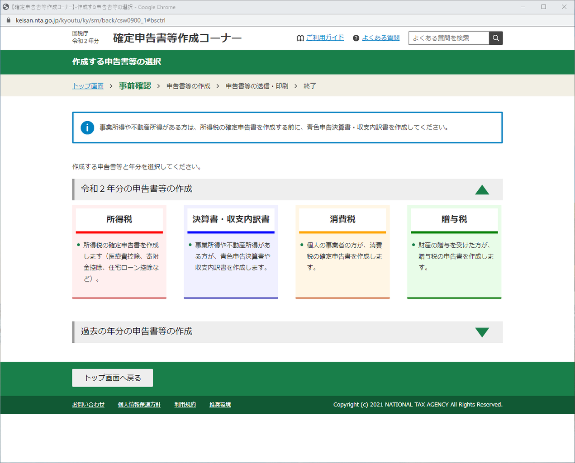The width and height of the screenshot is (575, 463).
Task: Choose the 決算書・収支内訳書 card title
Action: tap(231, 219)
